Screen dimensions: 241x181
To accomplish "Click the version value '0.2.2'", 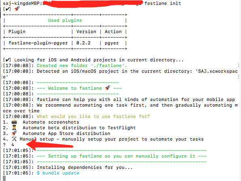I will point(83,43).
